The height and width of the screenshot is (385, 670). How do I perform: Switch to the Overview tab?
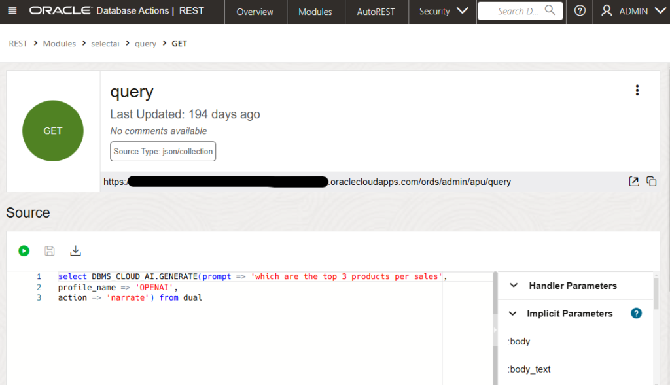tap(255, 12)
